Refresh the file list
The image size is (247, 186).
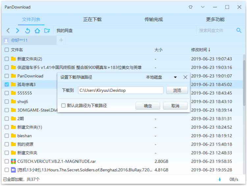(28, 31)
